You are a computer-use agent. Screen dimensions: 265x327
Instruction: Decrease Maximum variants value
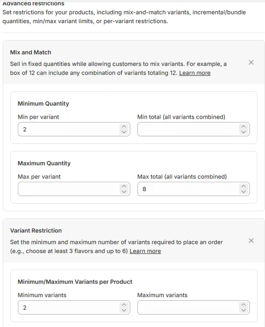(243, 310)
